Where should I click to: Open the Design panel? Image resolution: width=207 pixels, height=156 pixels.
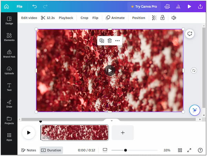tap(9, 21)
